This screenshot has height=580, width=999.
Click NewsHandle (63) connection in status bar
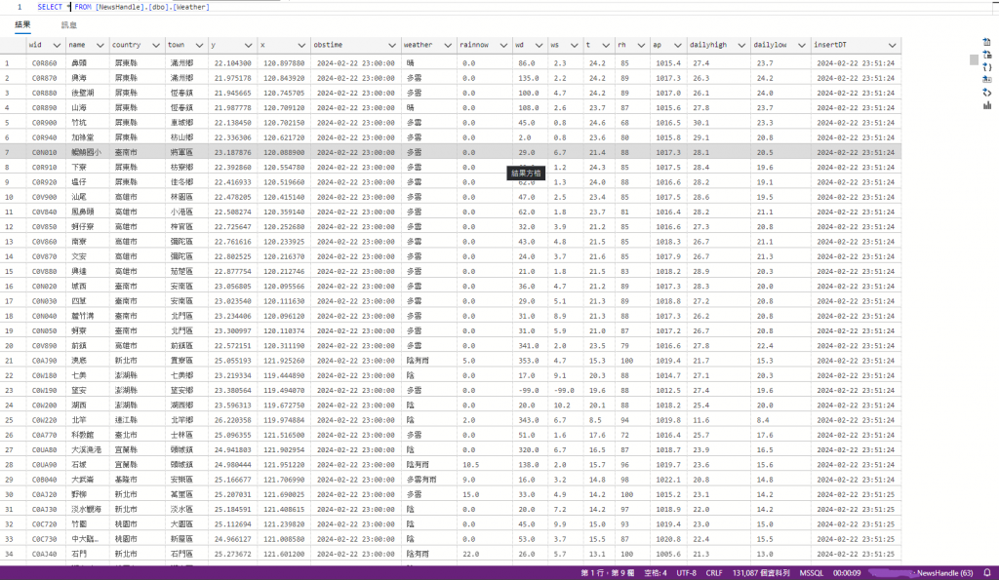(944, 573)
